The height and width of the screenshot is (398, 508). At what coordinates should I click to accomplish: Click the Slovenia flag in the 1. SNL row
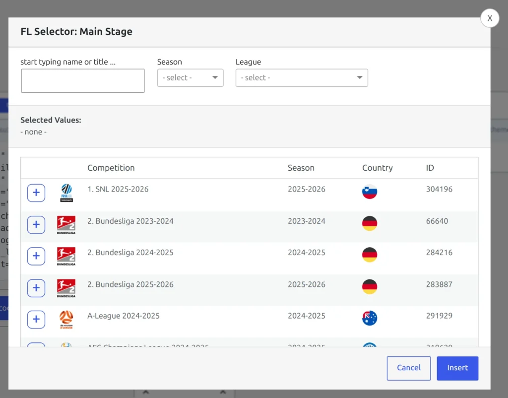point(370,192)
